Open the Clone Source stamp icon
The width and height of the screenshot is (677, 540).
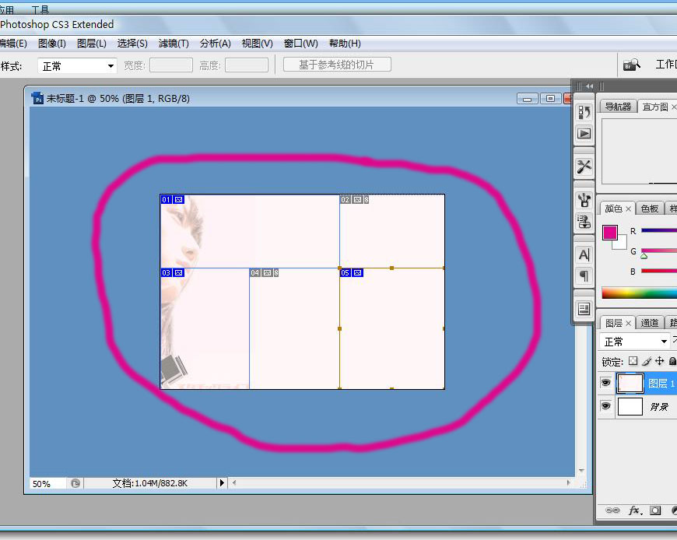(584, 222)
